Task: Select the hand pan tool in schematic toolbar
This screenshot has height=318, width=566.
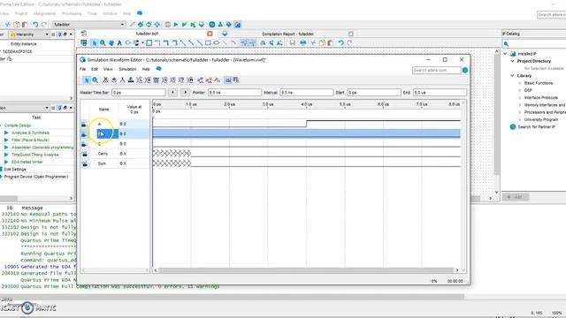Action: point(111,43)
